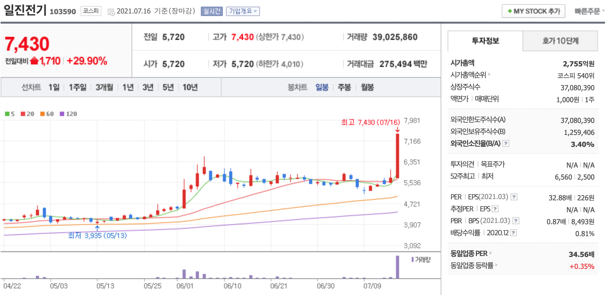This screenshot has height=295, width=610.
Task: Click the 동일업종 PER value 34.56배
Action: (581, 254)
